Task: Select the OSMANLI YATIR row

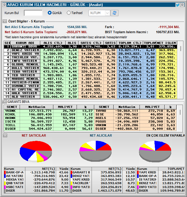Action: tap(90, 86)
